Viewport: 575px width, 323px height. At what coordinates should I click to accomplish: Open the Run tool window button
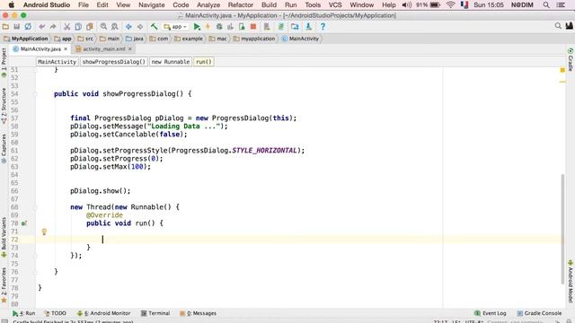point(24,313)
